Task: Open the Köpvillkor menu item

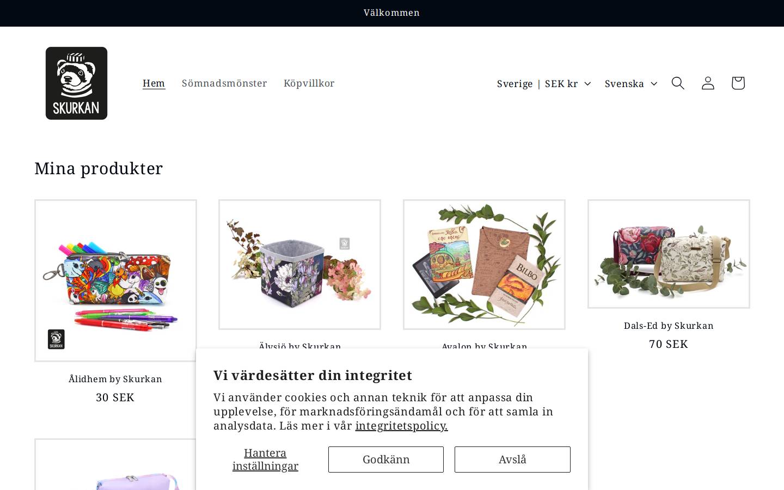Action: (309, 83)
